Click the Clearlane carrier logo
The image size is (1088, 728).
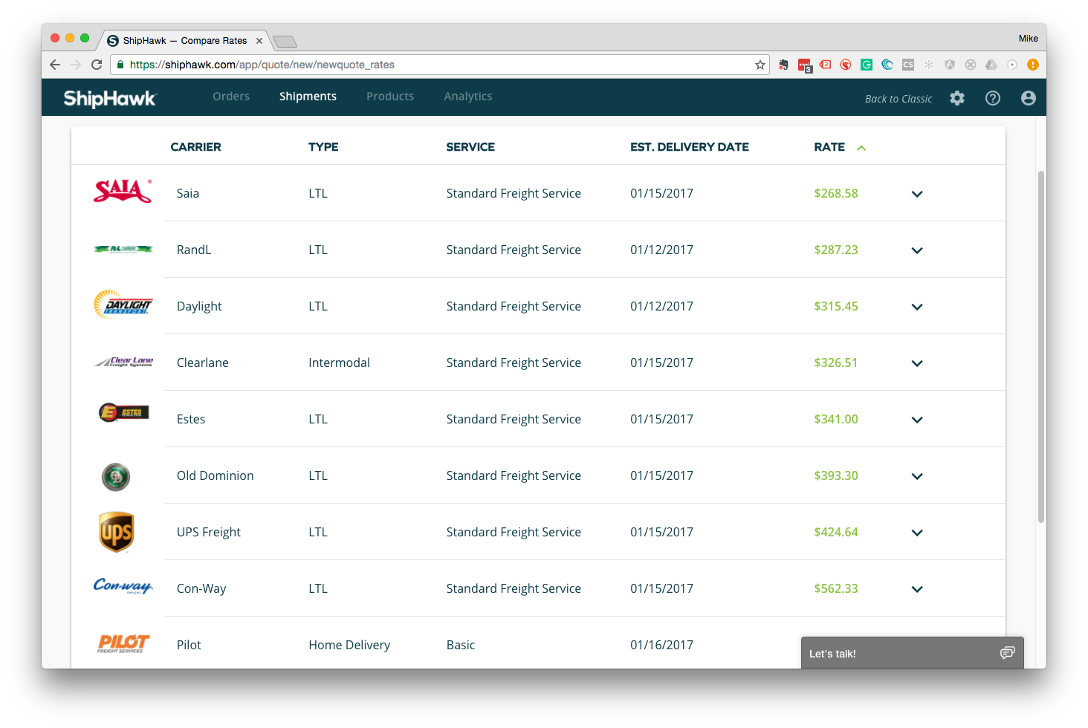pyautogui.click(x=123, y=361)
